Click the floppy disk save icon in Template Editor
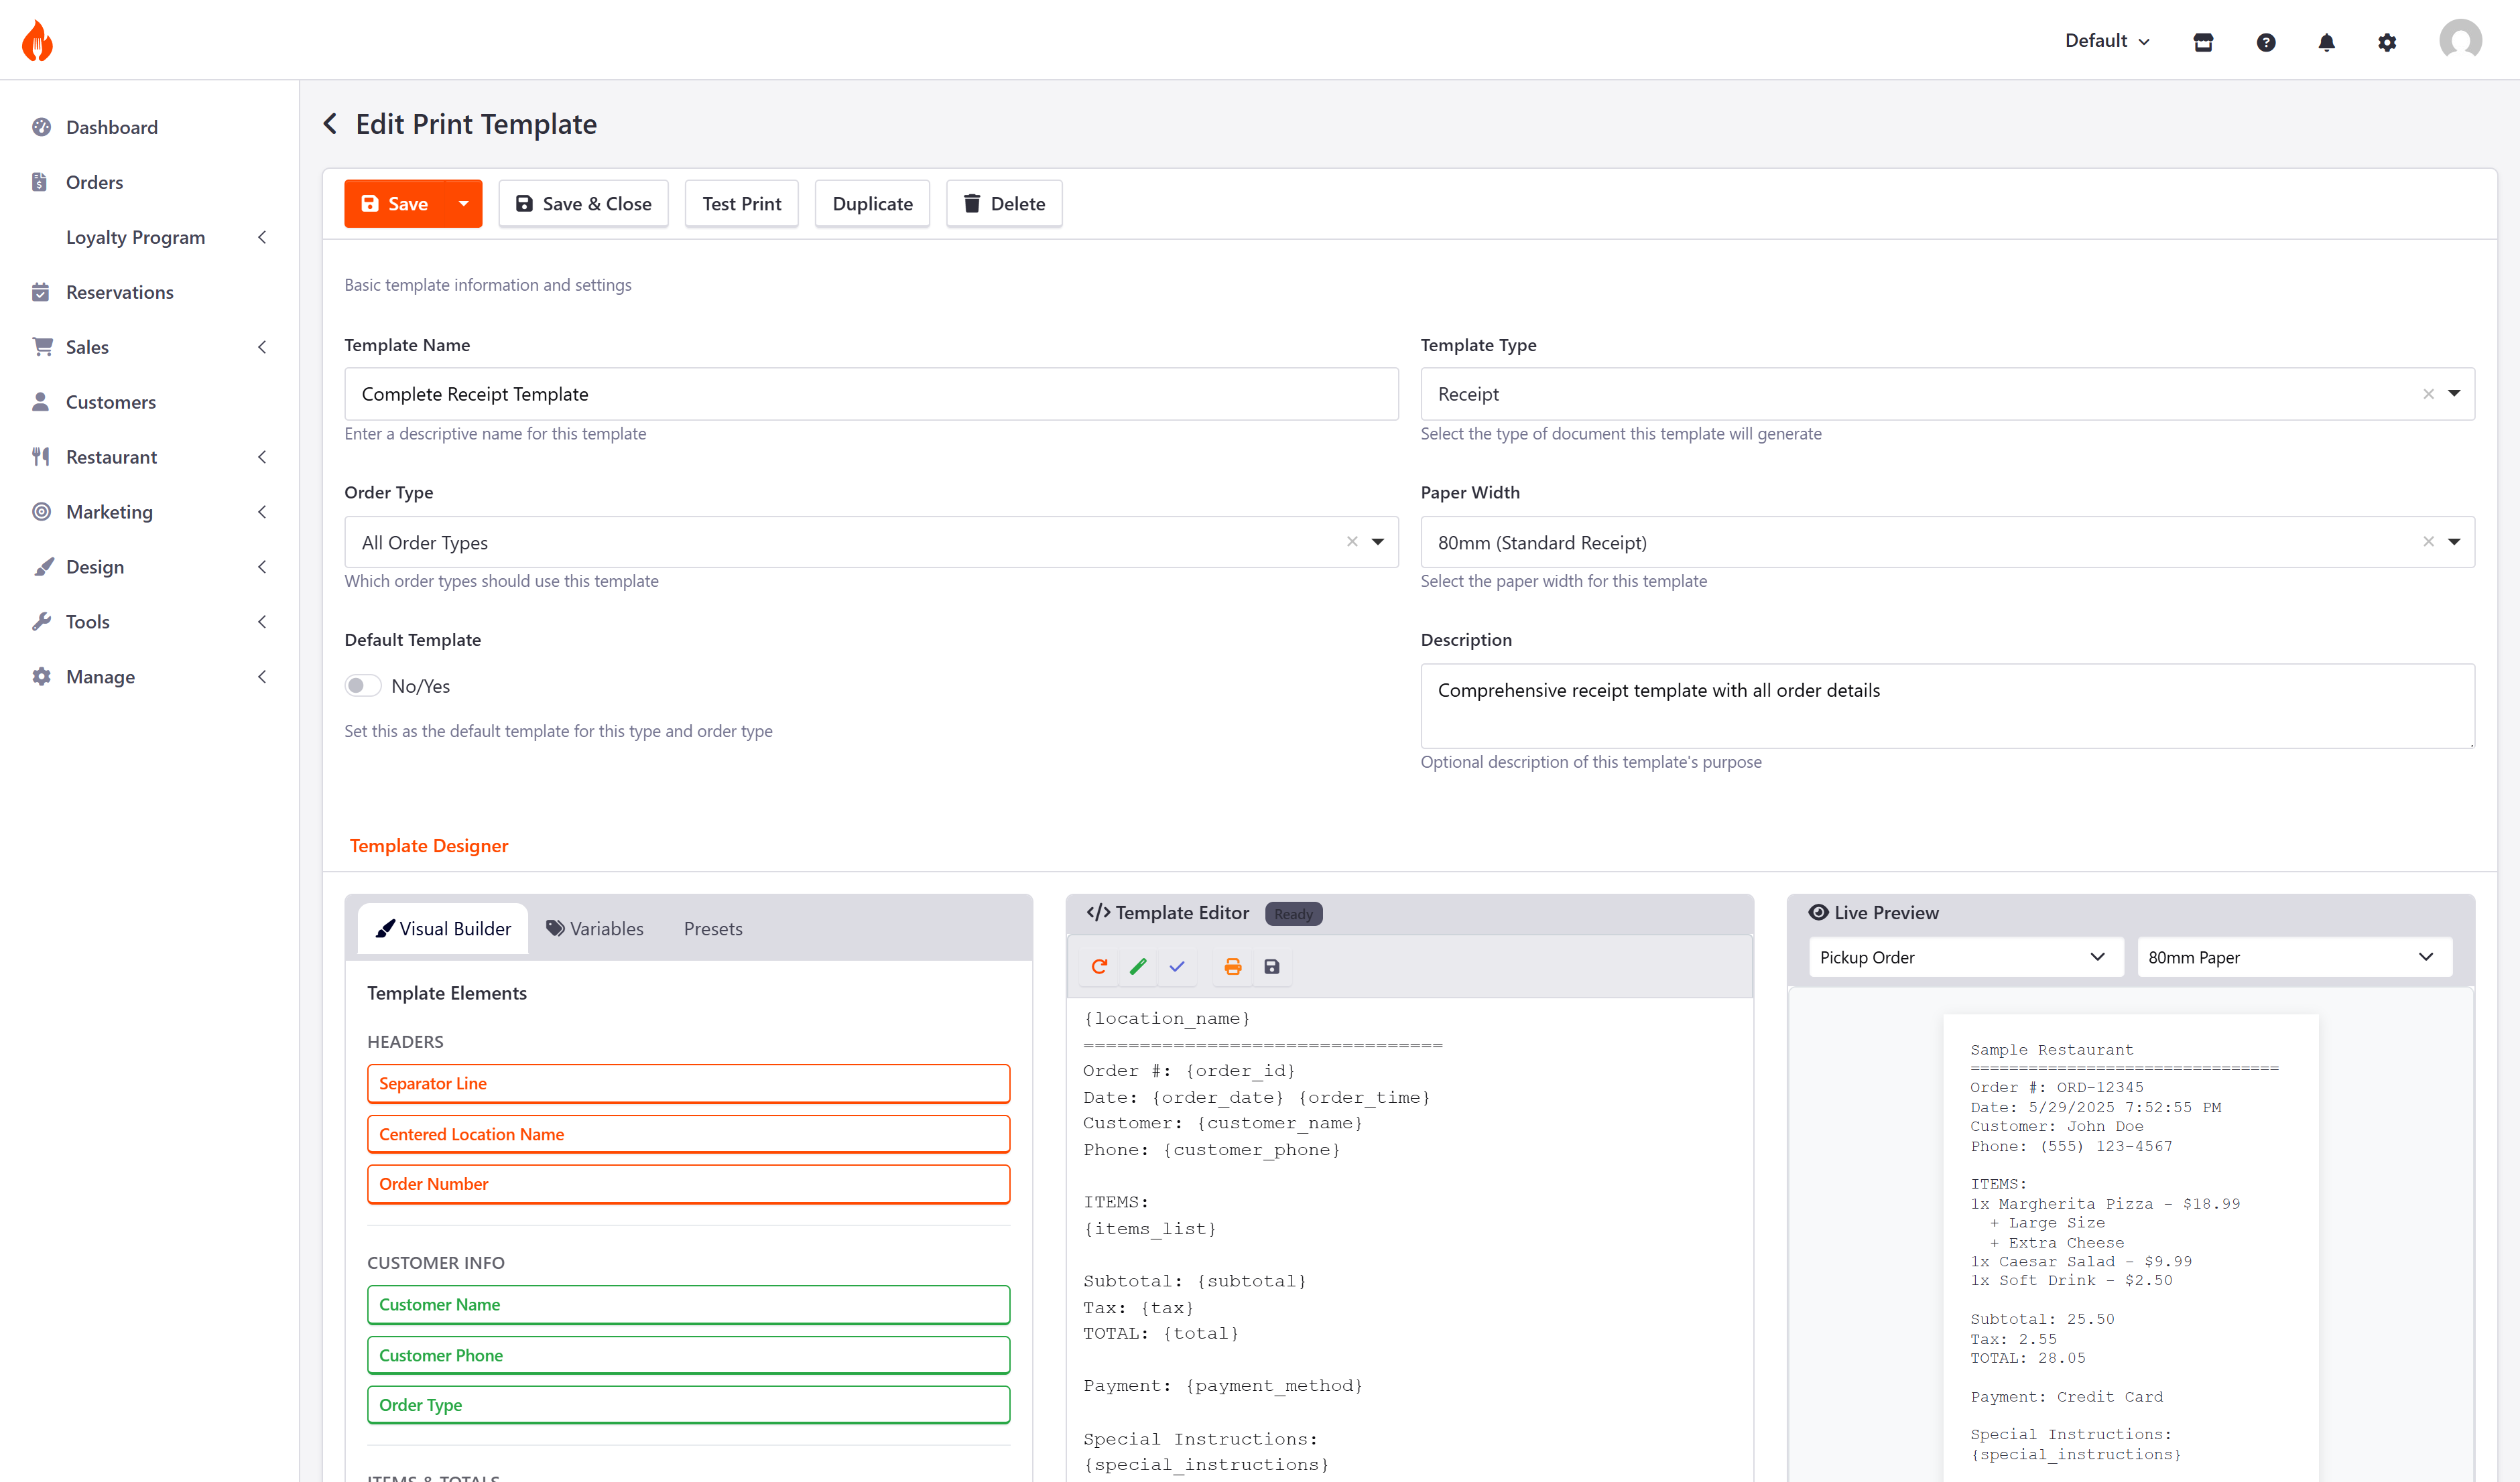This screenshot has width=2520, height=1482. pos(1272,966)
